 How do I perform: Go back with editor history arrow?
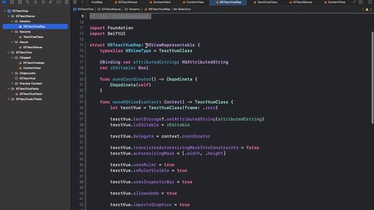[x=82, y=2]
